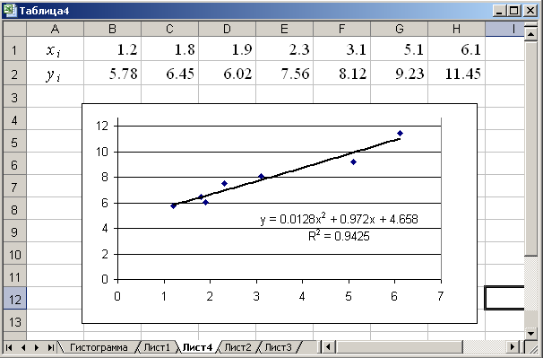This screenshot has width=543, height=358.
Task: Click the Excel workbook icon in title bar
Action: (9, 11)
